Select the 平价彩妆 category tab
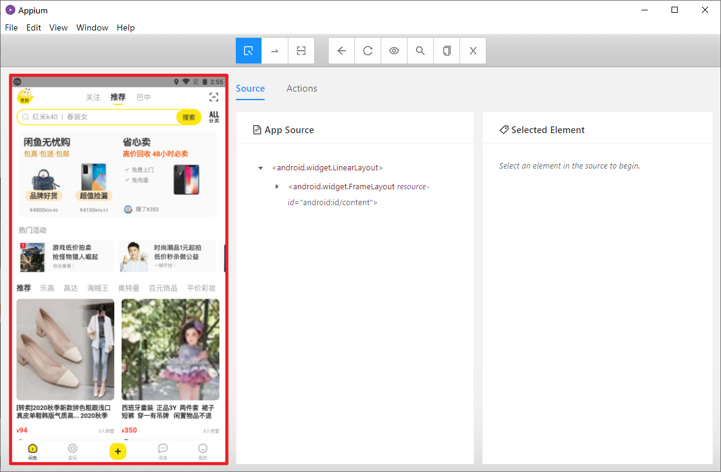 click(x=201, y=288)
